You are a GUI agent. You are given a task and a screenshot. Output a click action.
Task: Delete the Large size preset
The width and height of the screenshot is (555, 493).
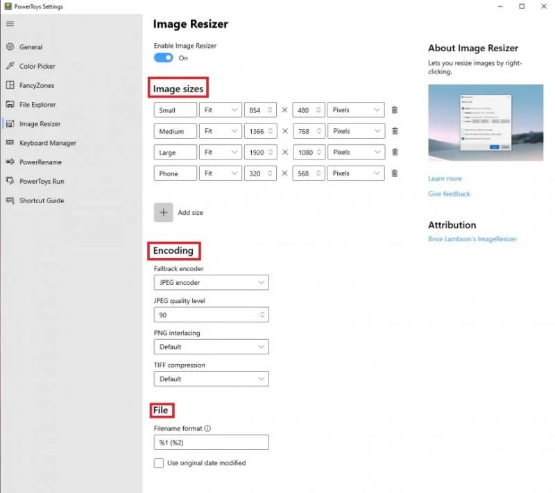(394, 152)
